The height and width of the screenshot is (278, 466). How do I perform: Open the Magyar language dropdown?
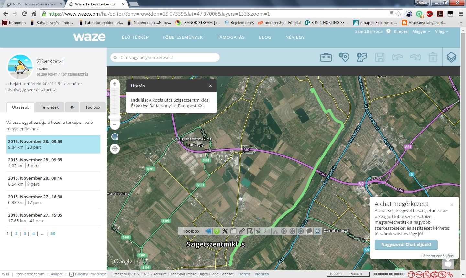click(421, 31)
